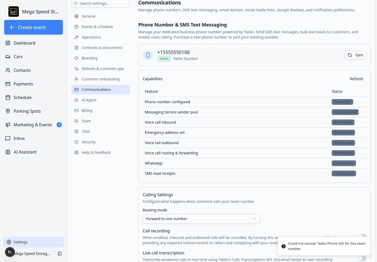The height and width of the screenshot is (262, 377).
Task: Click the chat bubble icon beside Inbox
Action: tap(8, 138)
